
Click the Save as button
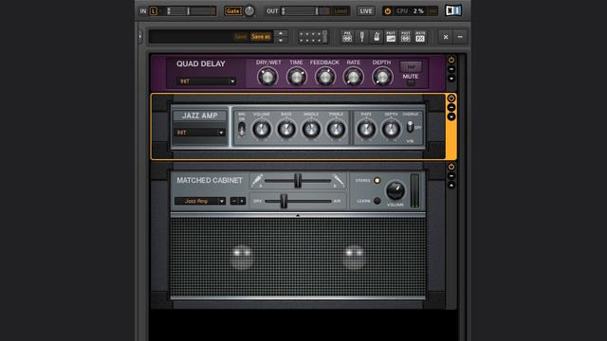[x=261, y=37]
